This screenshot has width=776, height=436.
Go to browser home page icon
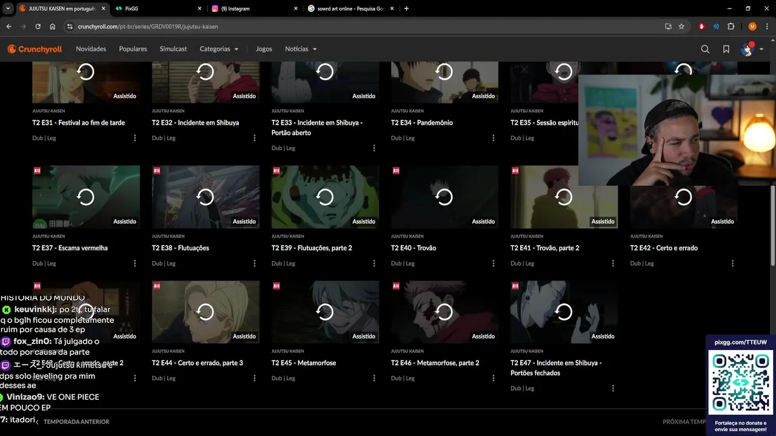coord(52,27)
